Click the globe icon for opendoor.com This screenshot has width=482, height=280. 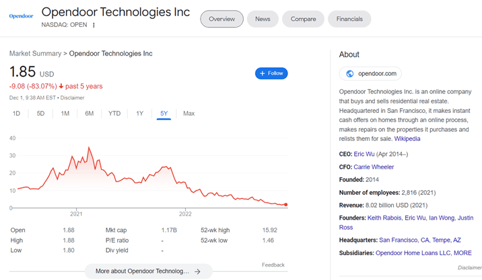(x=349, y=74)
